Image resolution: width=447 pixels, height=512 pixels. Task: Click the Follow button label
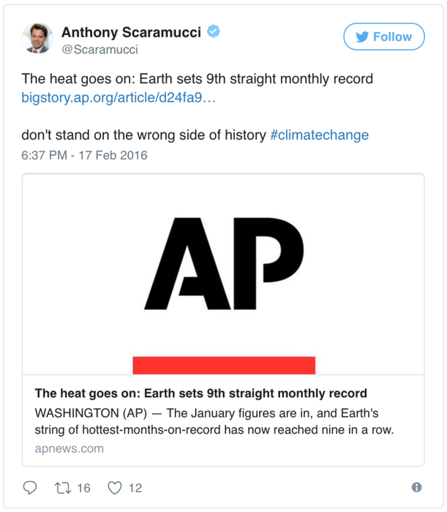(393, 37)
